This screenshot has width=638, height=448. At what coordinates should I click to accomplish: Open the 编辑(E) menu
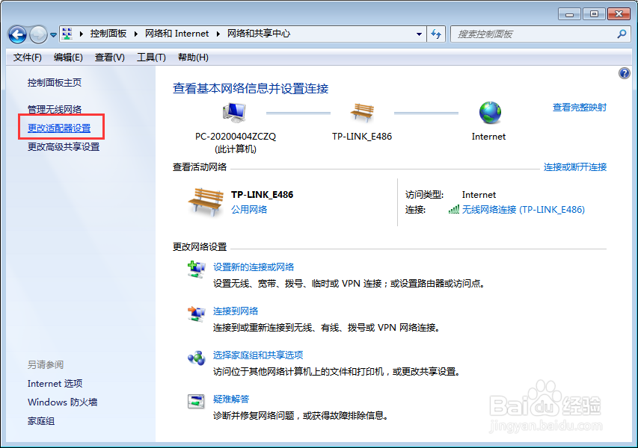click(68, 57)
